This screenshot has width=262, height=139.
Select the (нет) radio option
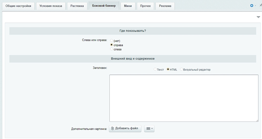[x=112, y=41]
